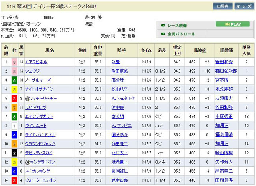
Task: Open the オッズ tab
Action: [244, 7]
